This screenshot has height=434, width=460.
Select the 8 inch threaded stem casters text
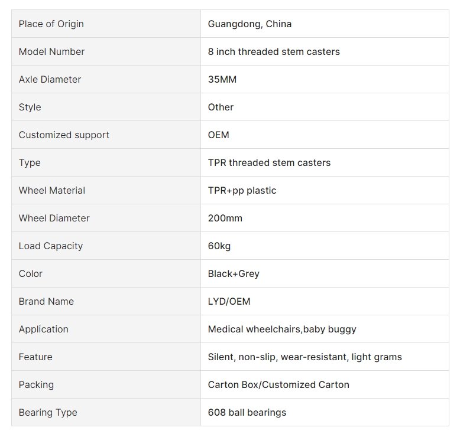pos(274,51)
